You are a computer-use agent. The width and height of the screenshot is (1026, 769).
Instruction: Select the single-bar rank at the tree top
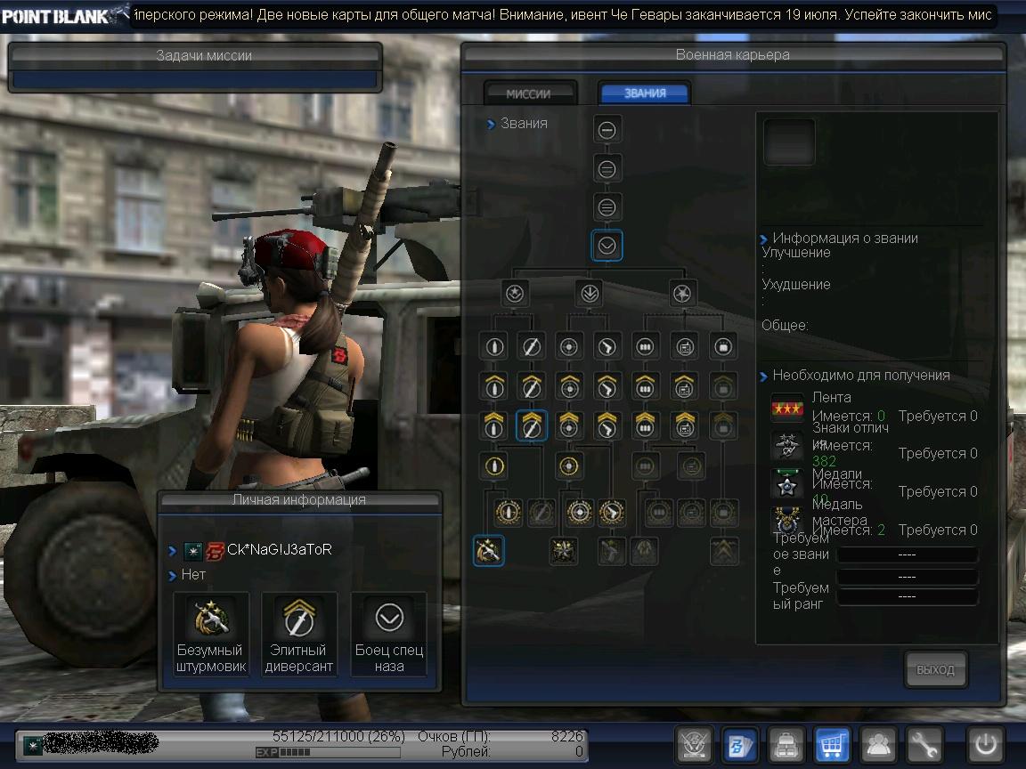click(607, 130)
